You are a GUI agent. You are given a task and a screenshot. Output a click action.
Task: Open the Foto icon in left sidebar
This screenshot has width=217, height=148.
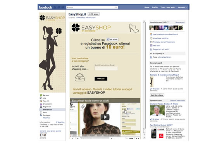pyautogui.click(x=41, y=101)
